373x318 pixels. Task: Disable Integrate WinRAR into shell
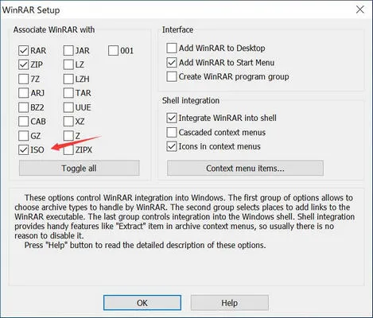pos(172,118)
